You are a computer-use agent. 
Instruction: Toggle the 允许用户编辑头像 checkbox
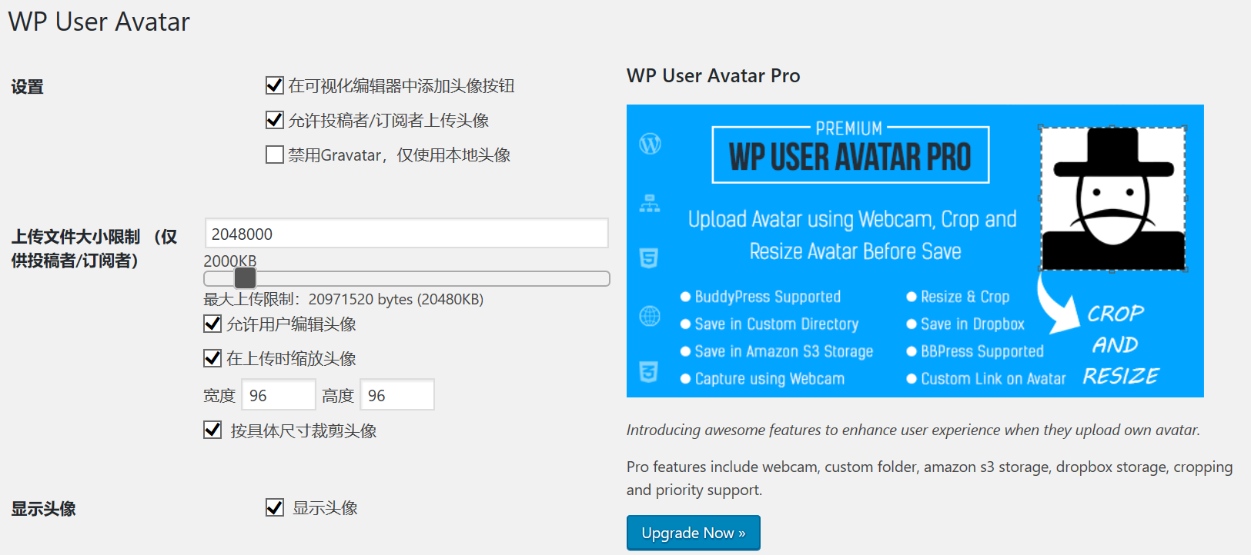pyautogui.click(x=212, y=324)
